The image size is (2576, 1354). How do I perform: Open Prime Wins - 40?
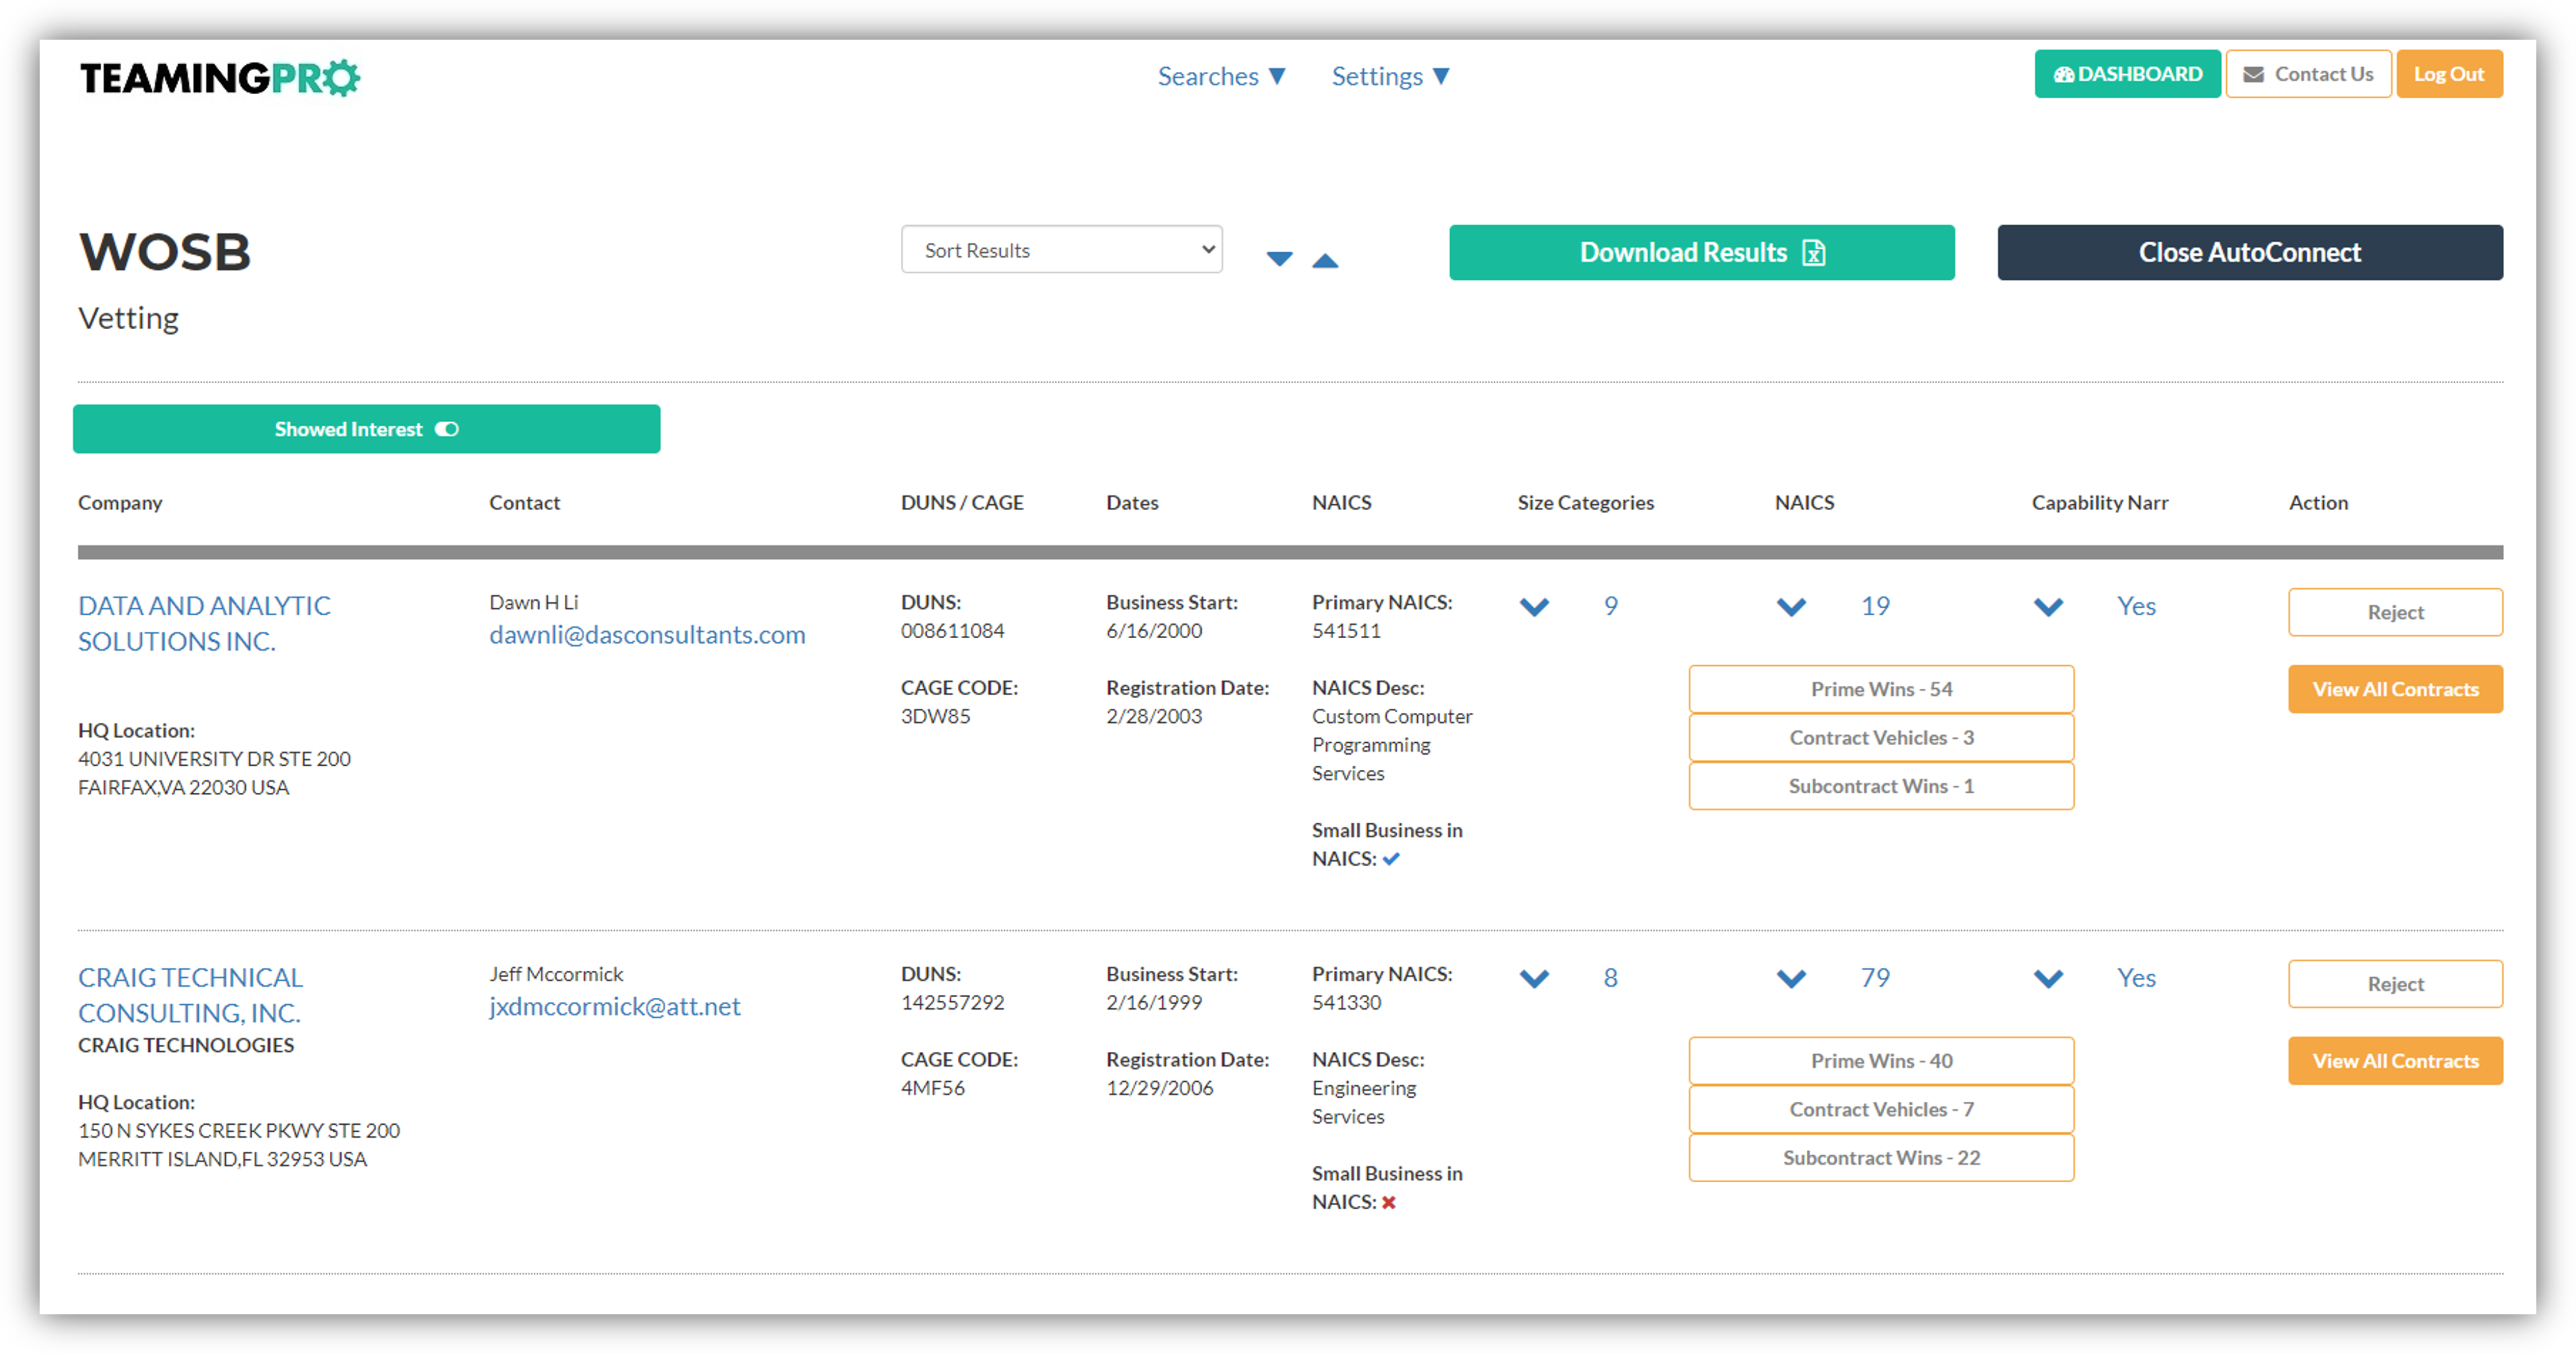point(1881,1061)
